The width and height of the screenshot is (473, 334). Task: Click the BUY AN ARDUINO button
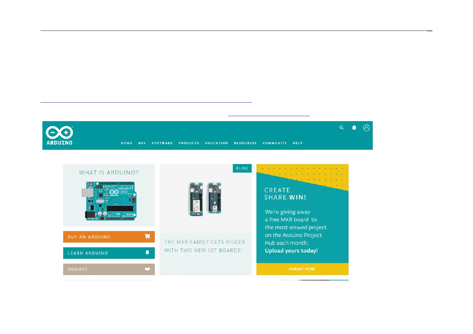tap(109, 237)
